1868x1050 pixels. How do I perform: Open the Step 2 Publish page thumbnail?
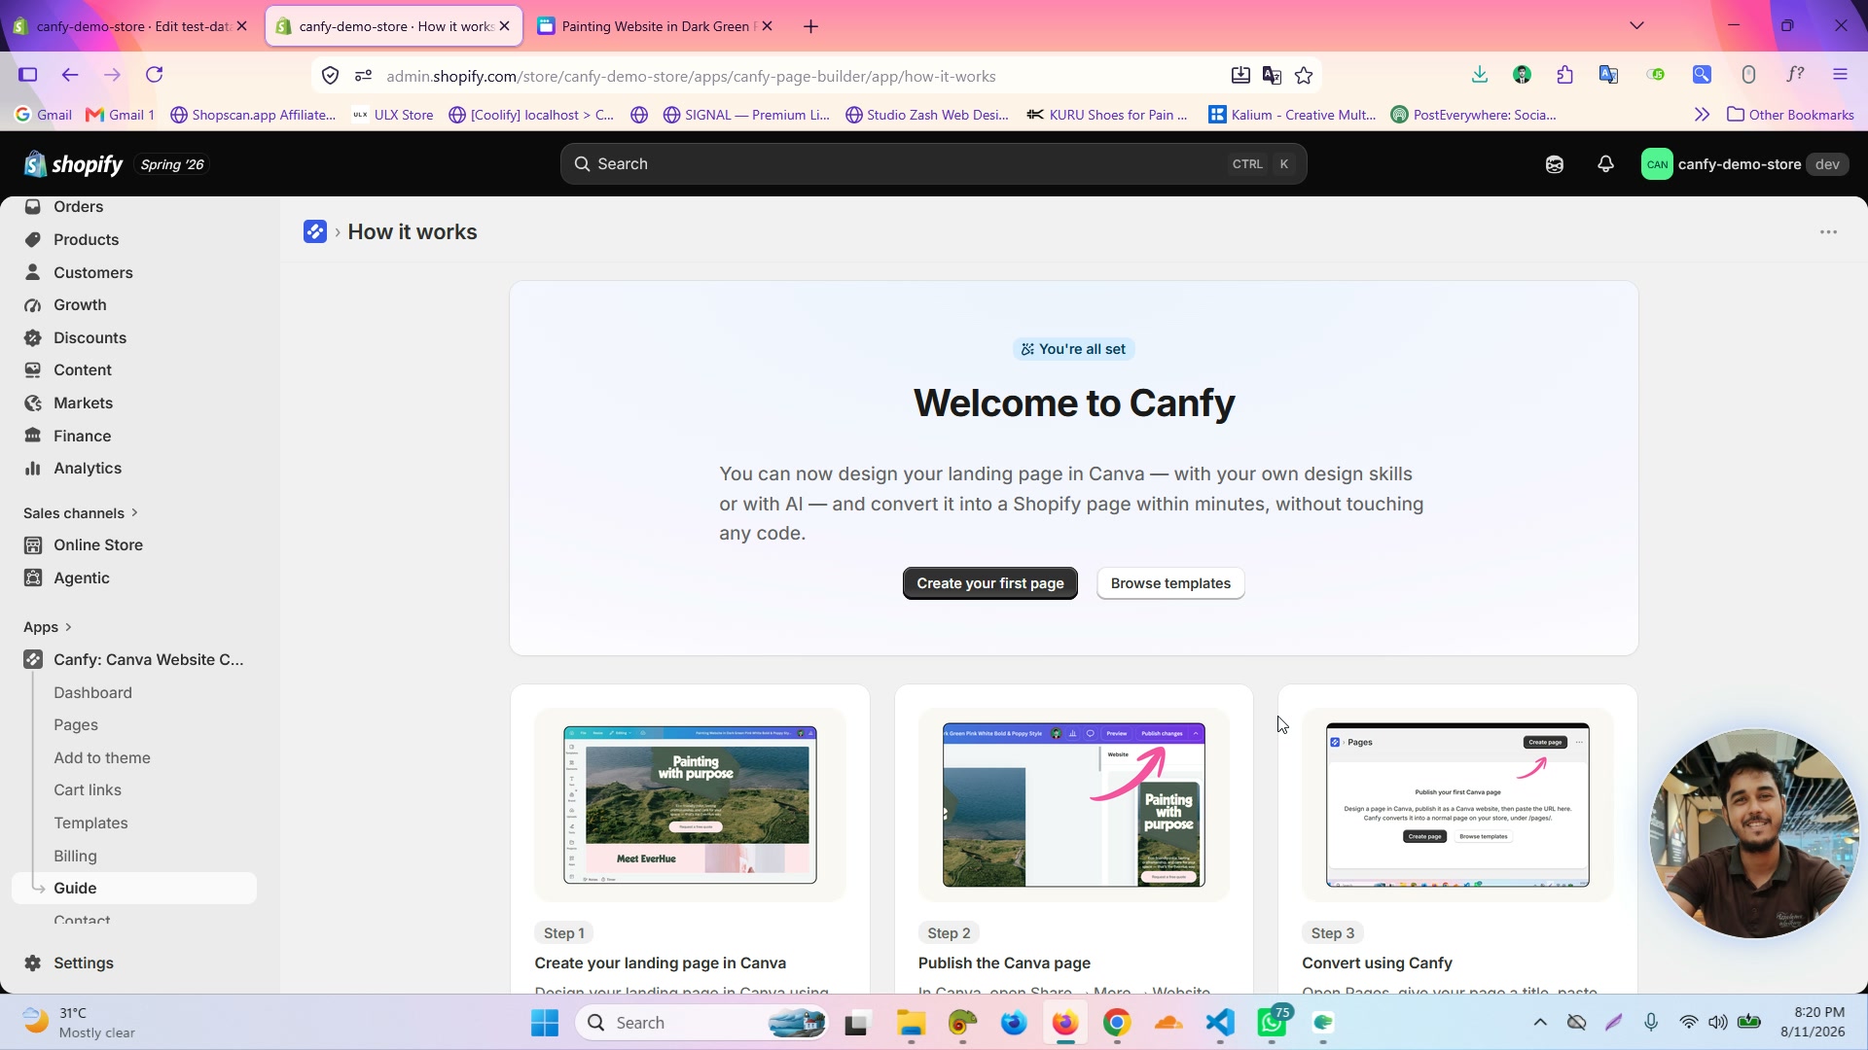[x=1074, y=805]
